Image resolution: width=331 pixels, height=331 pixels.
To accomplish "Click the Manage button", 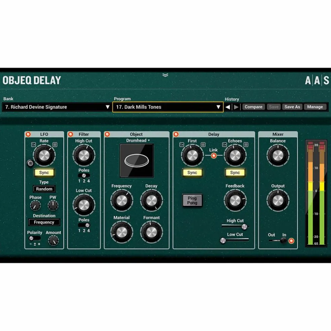I will tap(315, 107).
